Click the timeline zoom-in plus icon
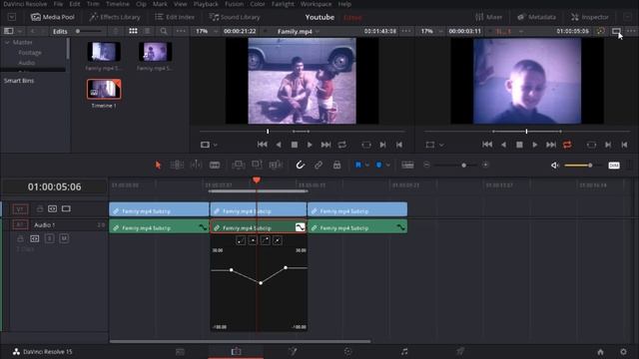Screen dimensions: 639x359 485,165
